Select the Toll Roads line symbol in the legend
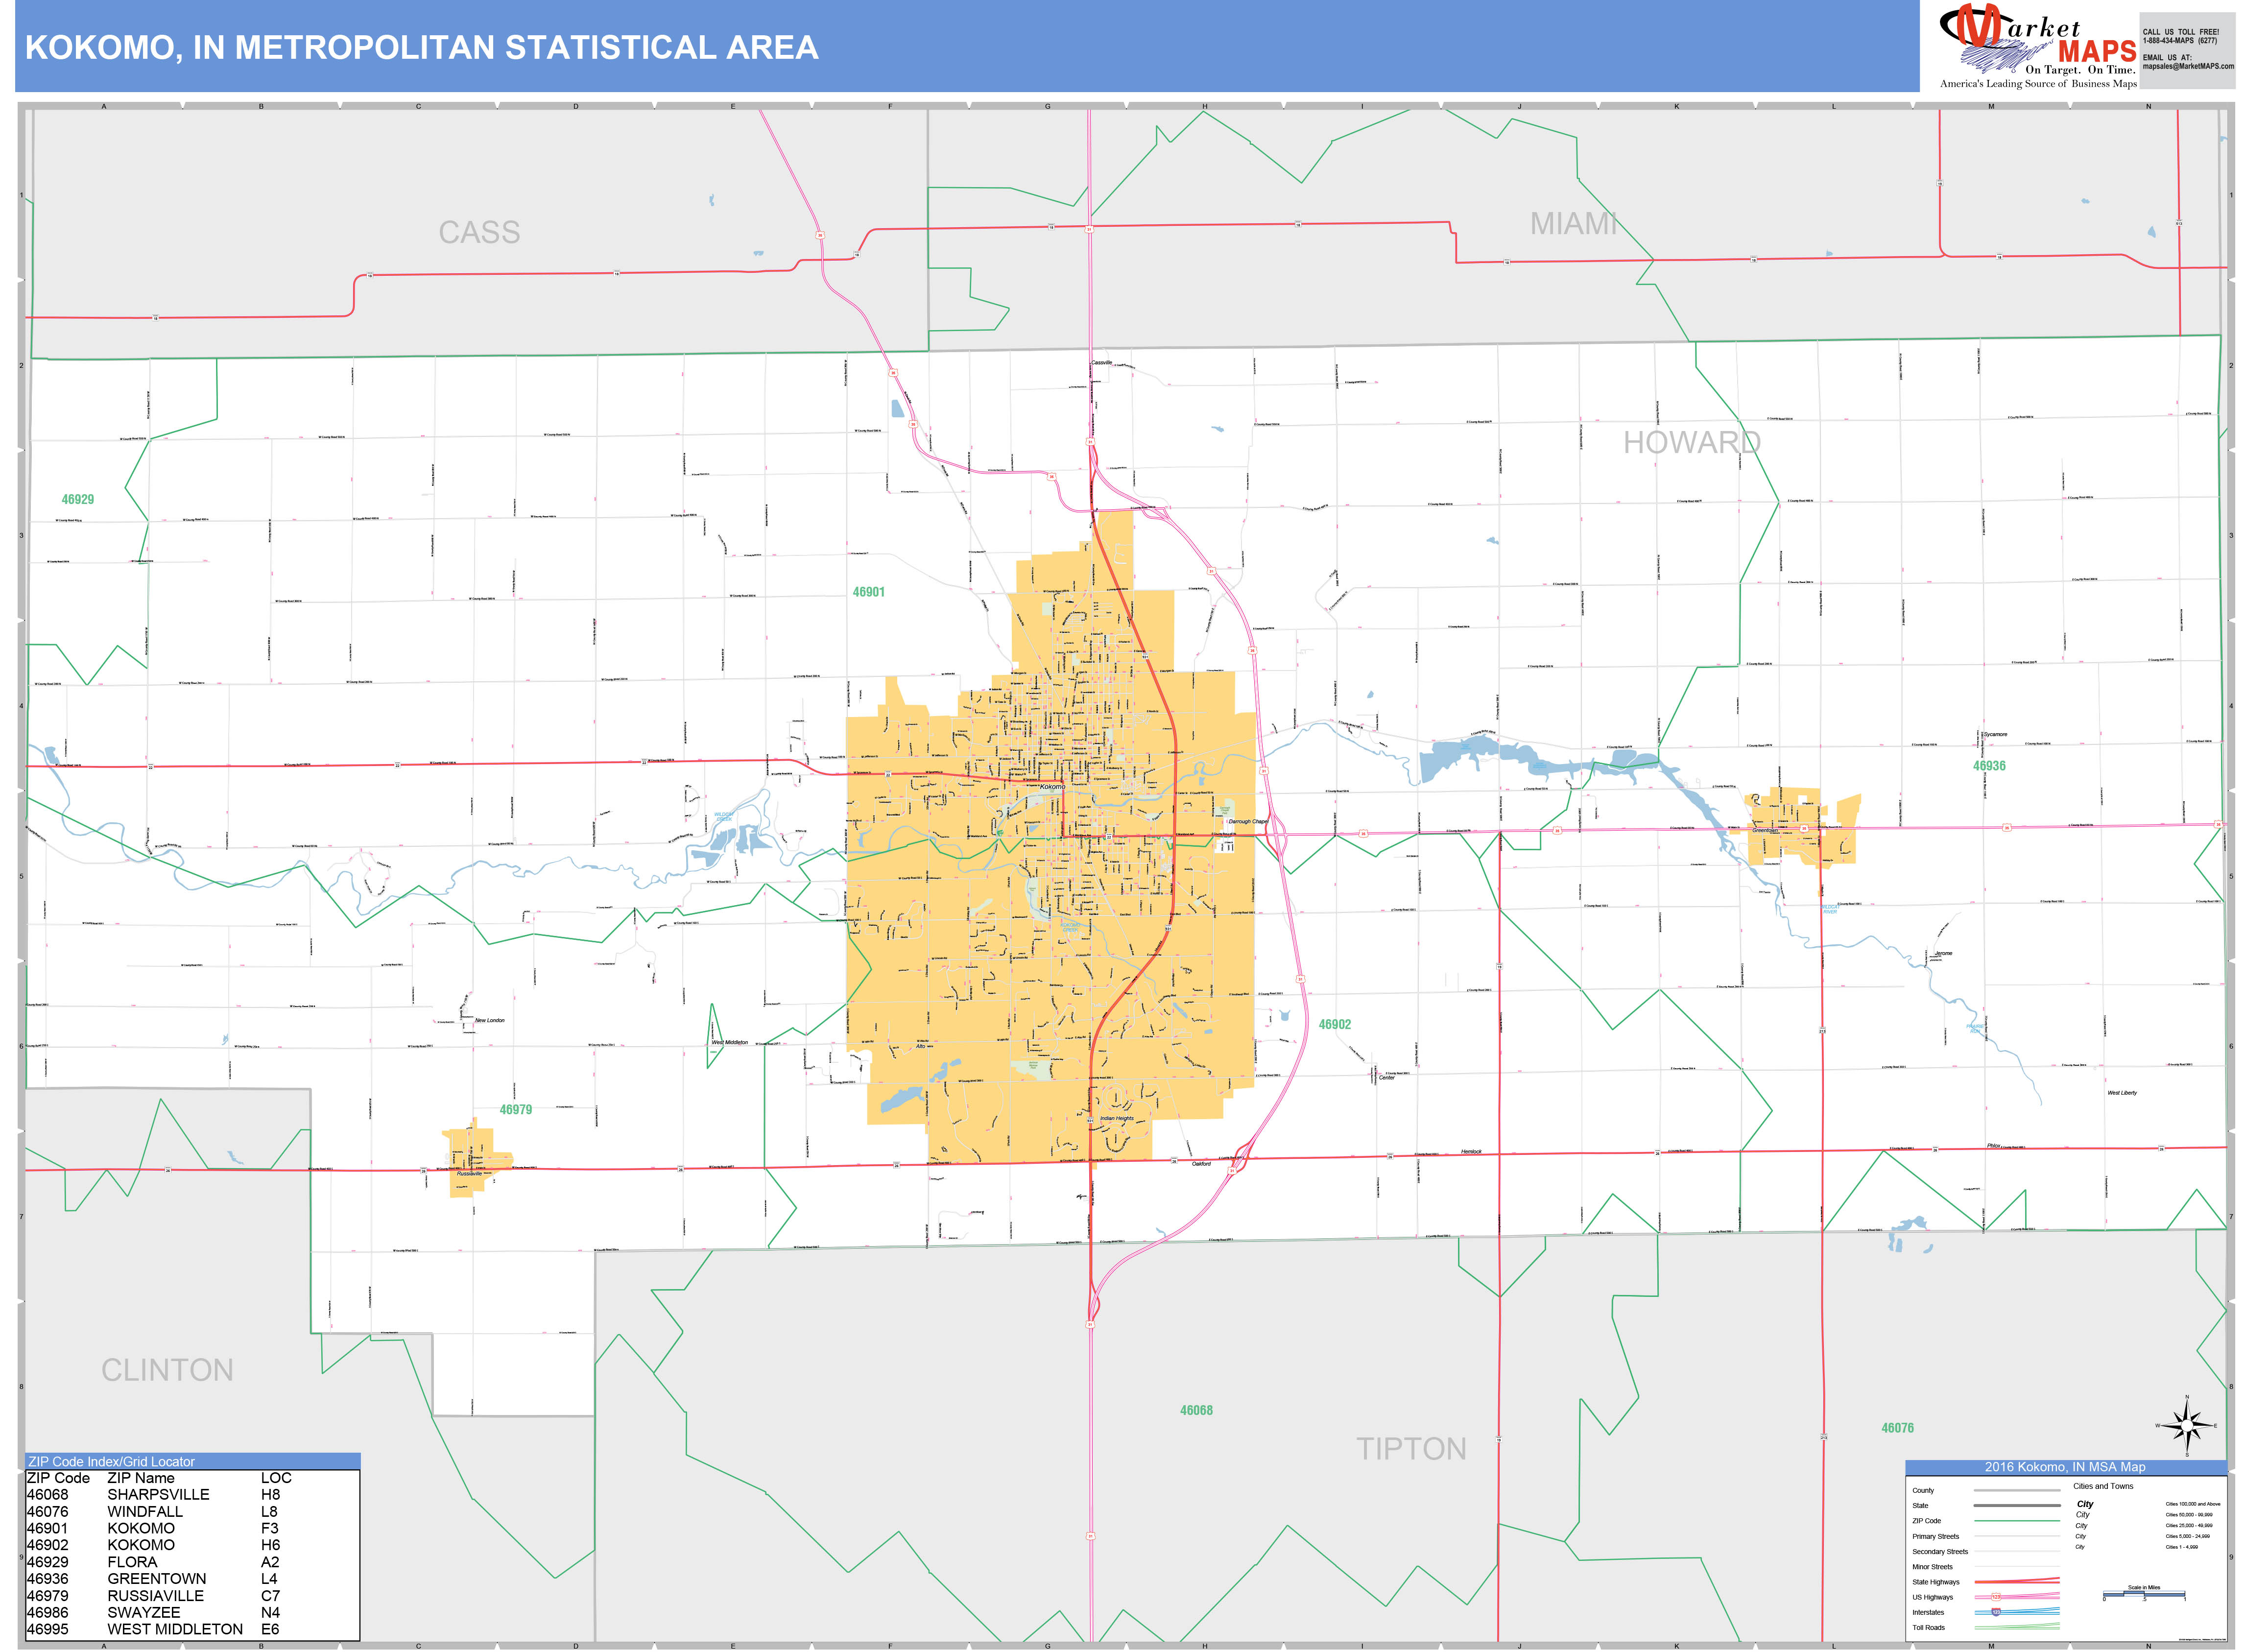 2018,1627
